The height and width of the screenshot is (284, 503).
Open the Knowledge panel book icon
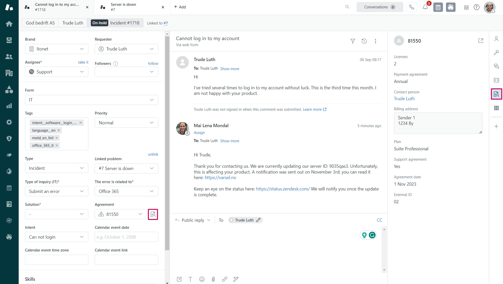click(496, 80)
